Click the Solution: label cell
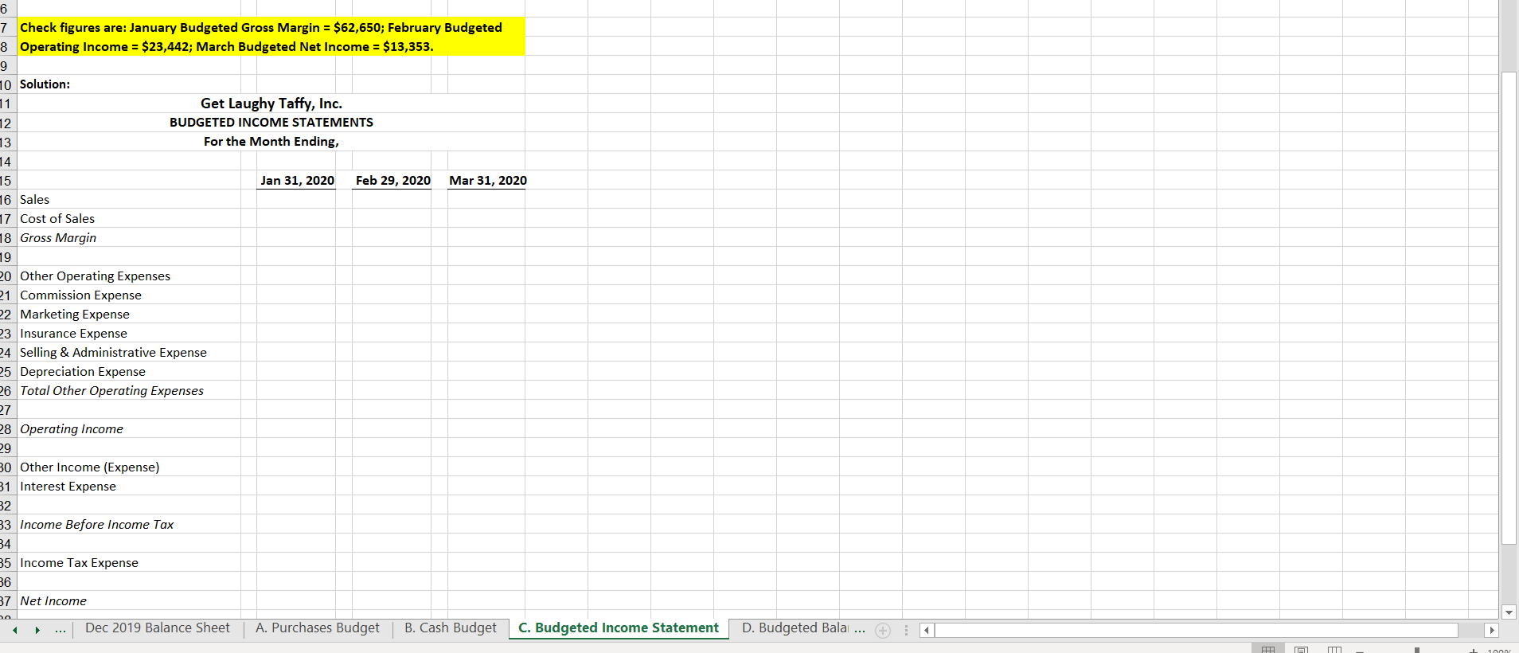1519x653 pixels. click(x=129, y=84)
